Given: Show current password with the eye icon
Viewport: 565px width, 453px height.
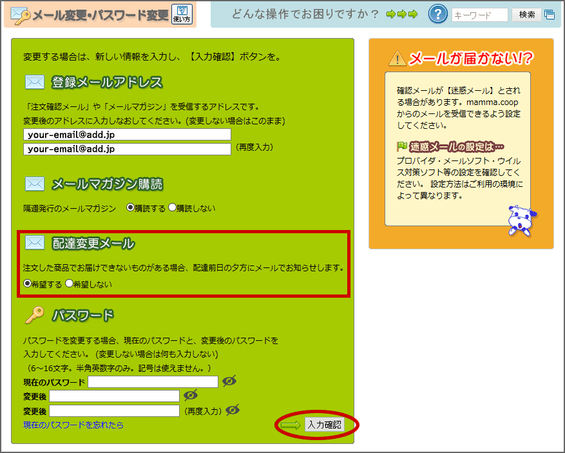Looking at the screenshot, I should point(229,381).
